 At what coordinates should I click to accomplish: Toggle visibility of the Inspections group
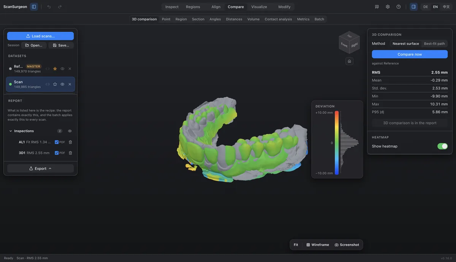(x=70, y=131)
